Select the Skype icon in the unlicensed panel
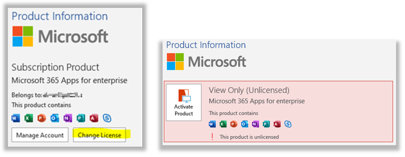Viewport: 405px width, 157px height. point(288,124)
